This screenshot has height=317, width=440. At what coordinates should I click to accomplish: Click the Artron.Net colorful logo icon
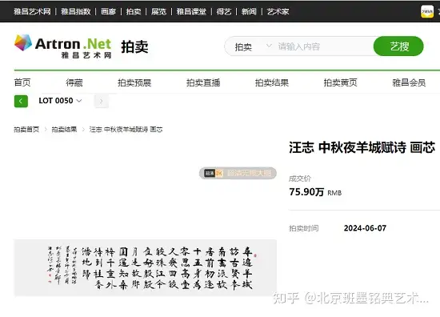click(x=23, y=43)
